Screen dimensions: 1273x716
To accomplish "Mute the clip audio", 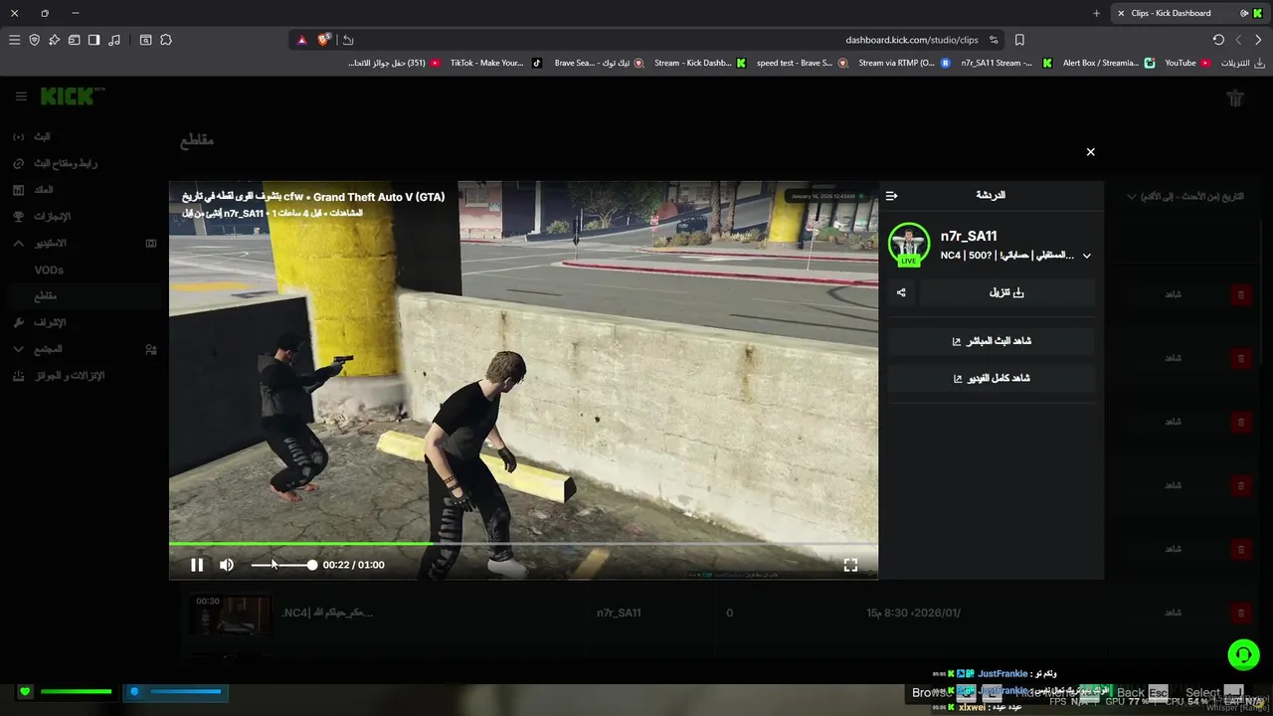I will [227, 565].
